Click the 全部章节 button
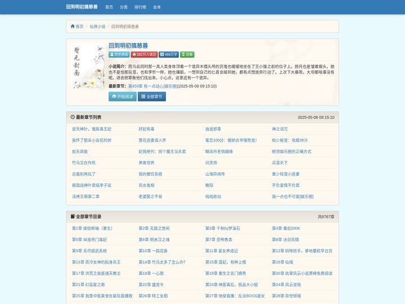This screenshot has width=405, height=304. 152,97
